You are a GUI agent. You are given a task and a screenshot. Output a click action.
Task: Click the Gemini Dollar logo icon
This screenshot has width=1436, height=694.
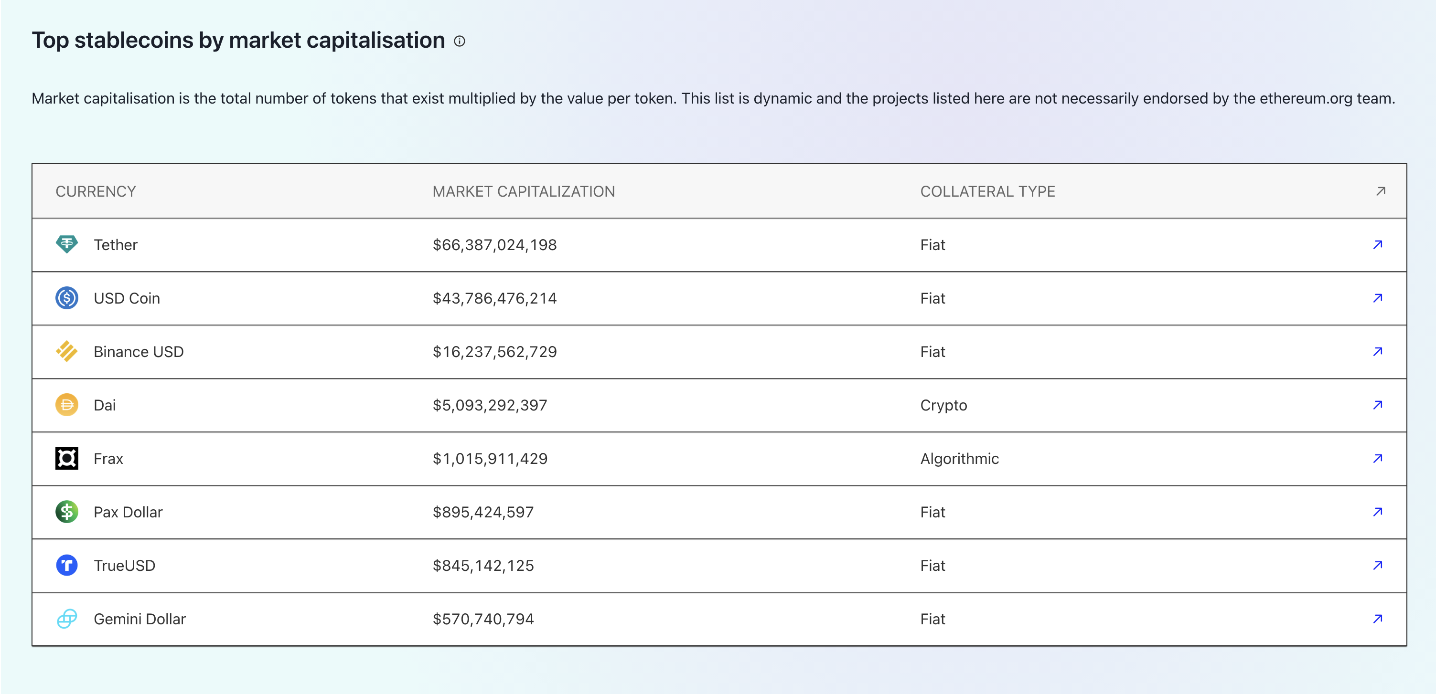coord(67,618)
